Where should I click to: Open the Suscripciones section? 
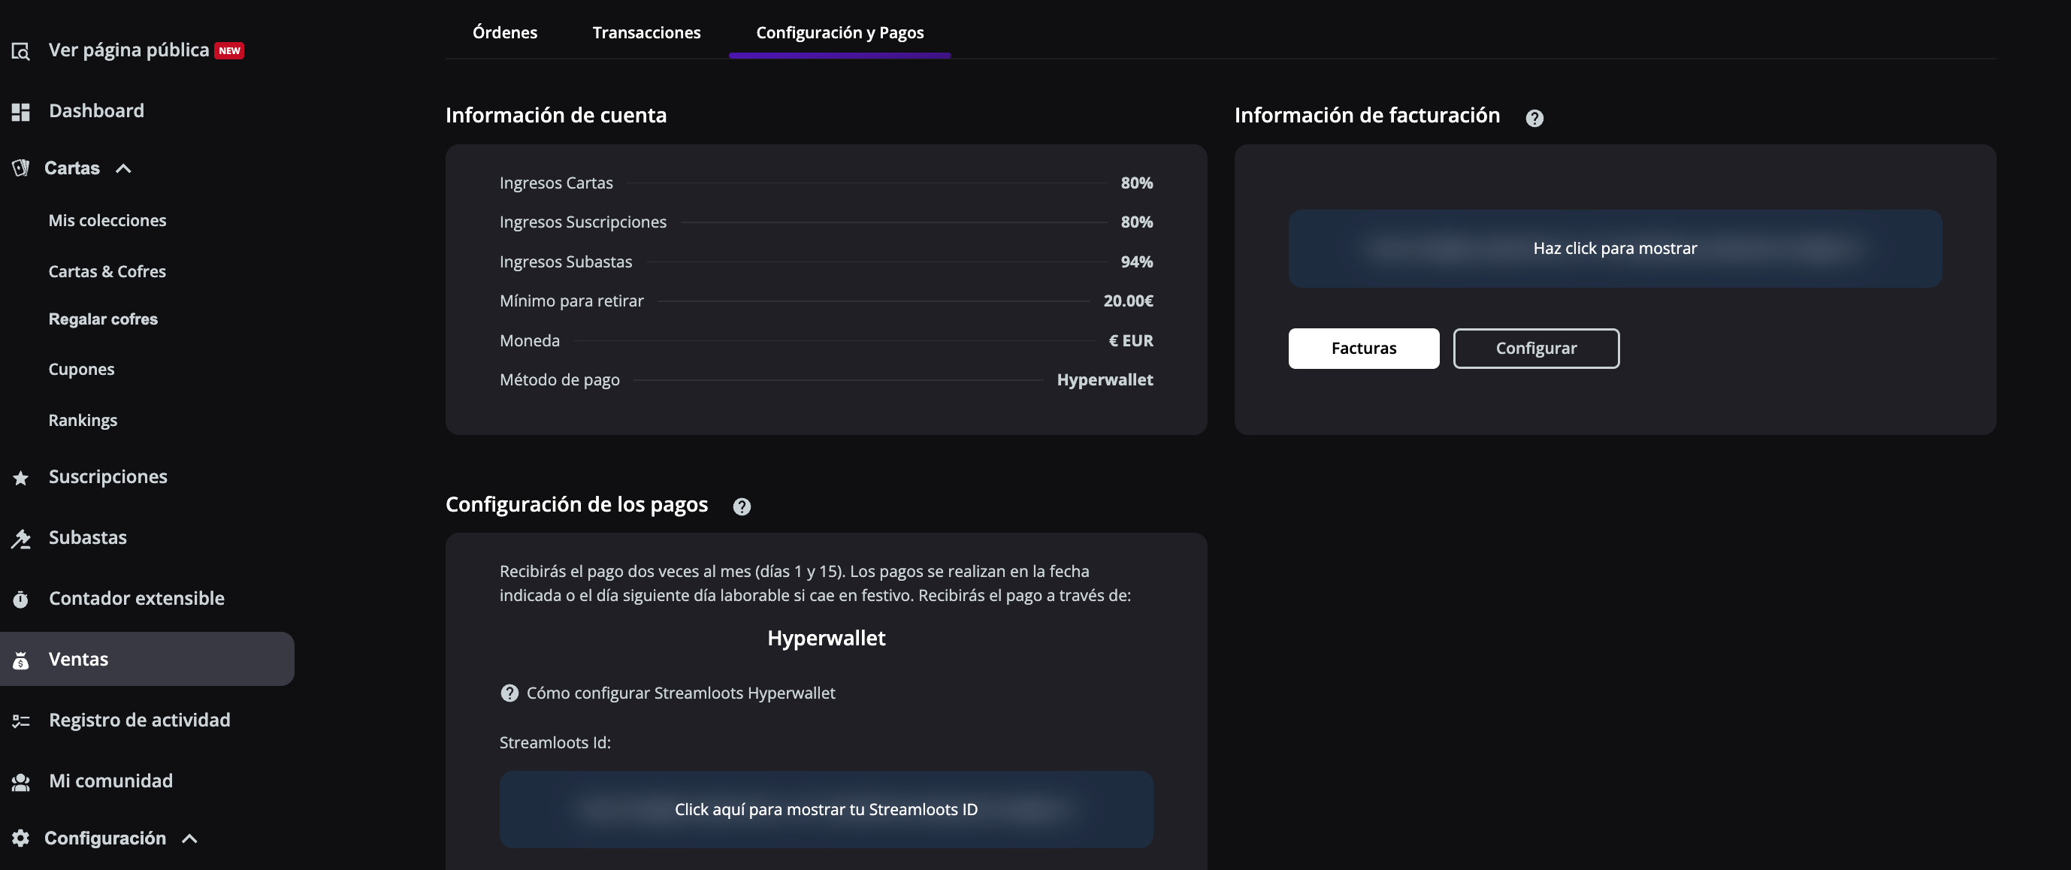[107, 477]
